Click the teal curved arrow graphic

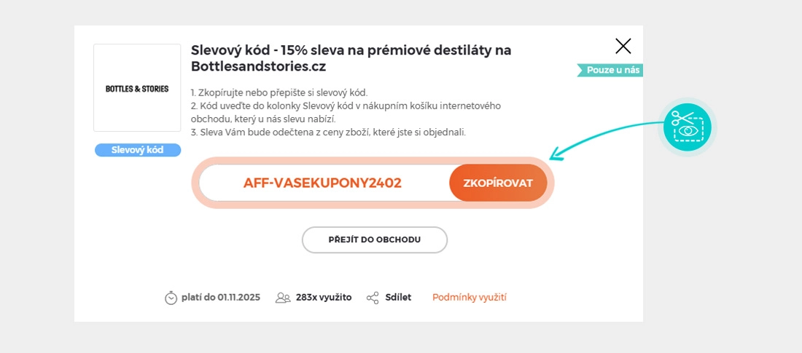pyautogui.click(x=605, y=135)
